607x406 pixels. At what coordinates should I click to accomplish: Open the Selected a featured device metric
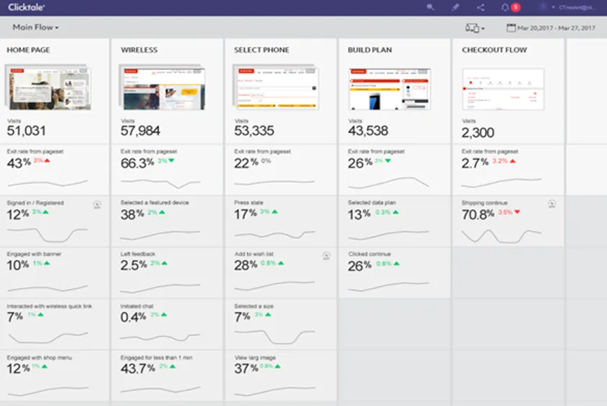167,221
